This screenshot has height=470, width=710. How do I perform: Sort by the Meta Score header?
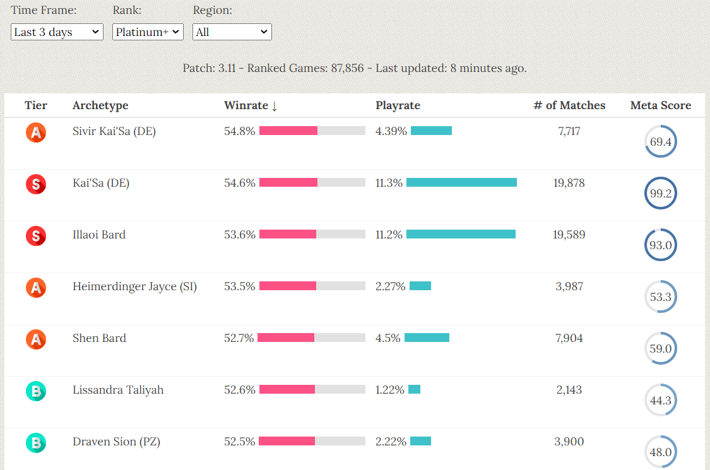pyautogui.click(x=660, y=105)
